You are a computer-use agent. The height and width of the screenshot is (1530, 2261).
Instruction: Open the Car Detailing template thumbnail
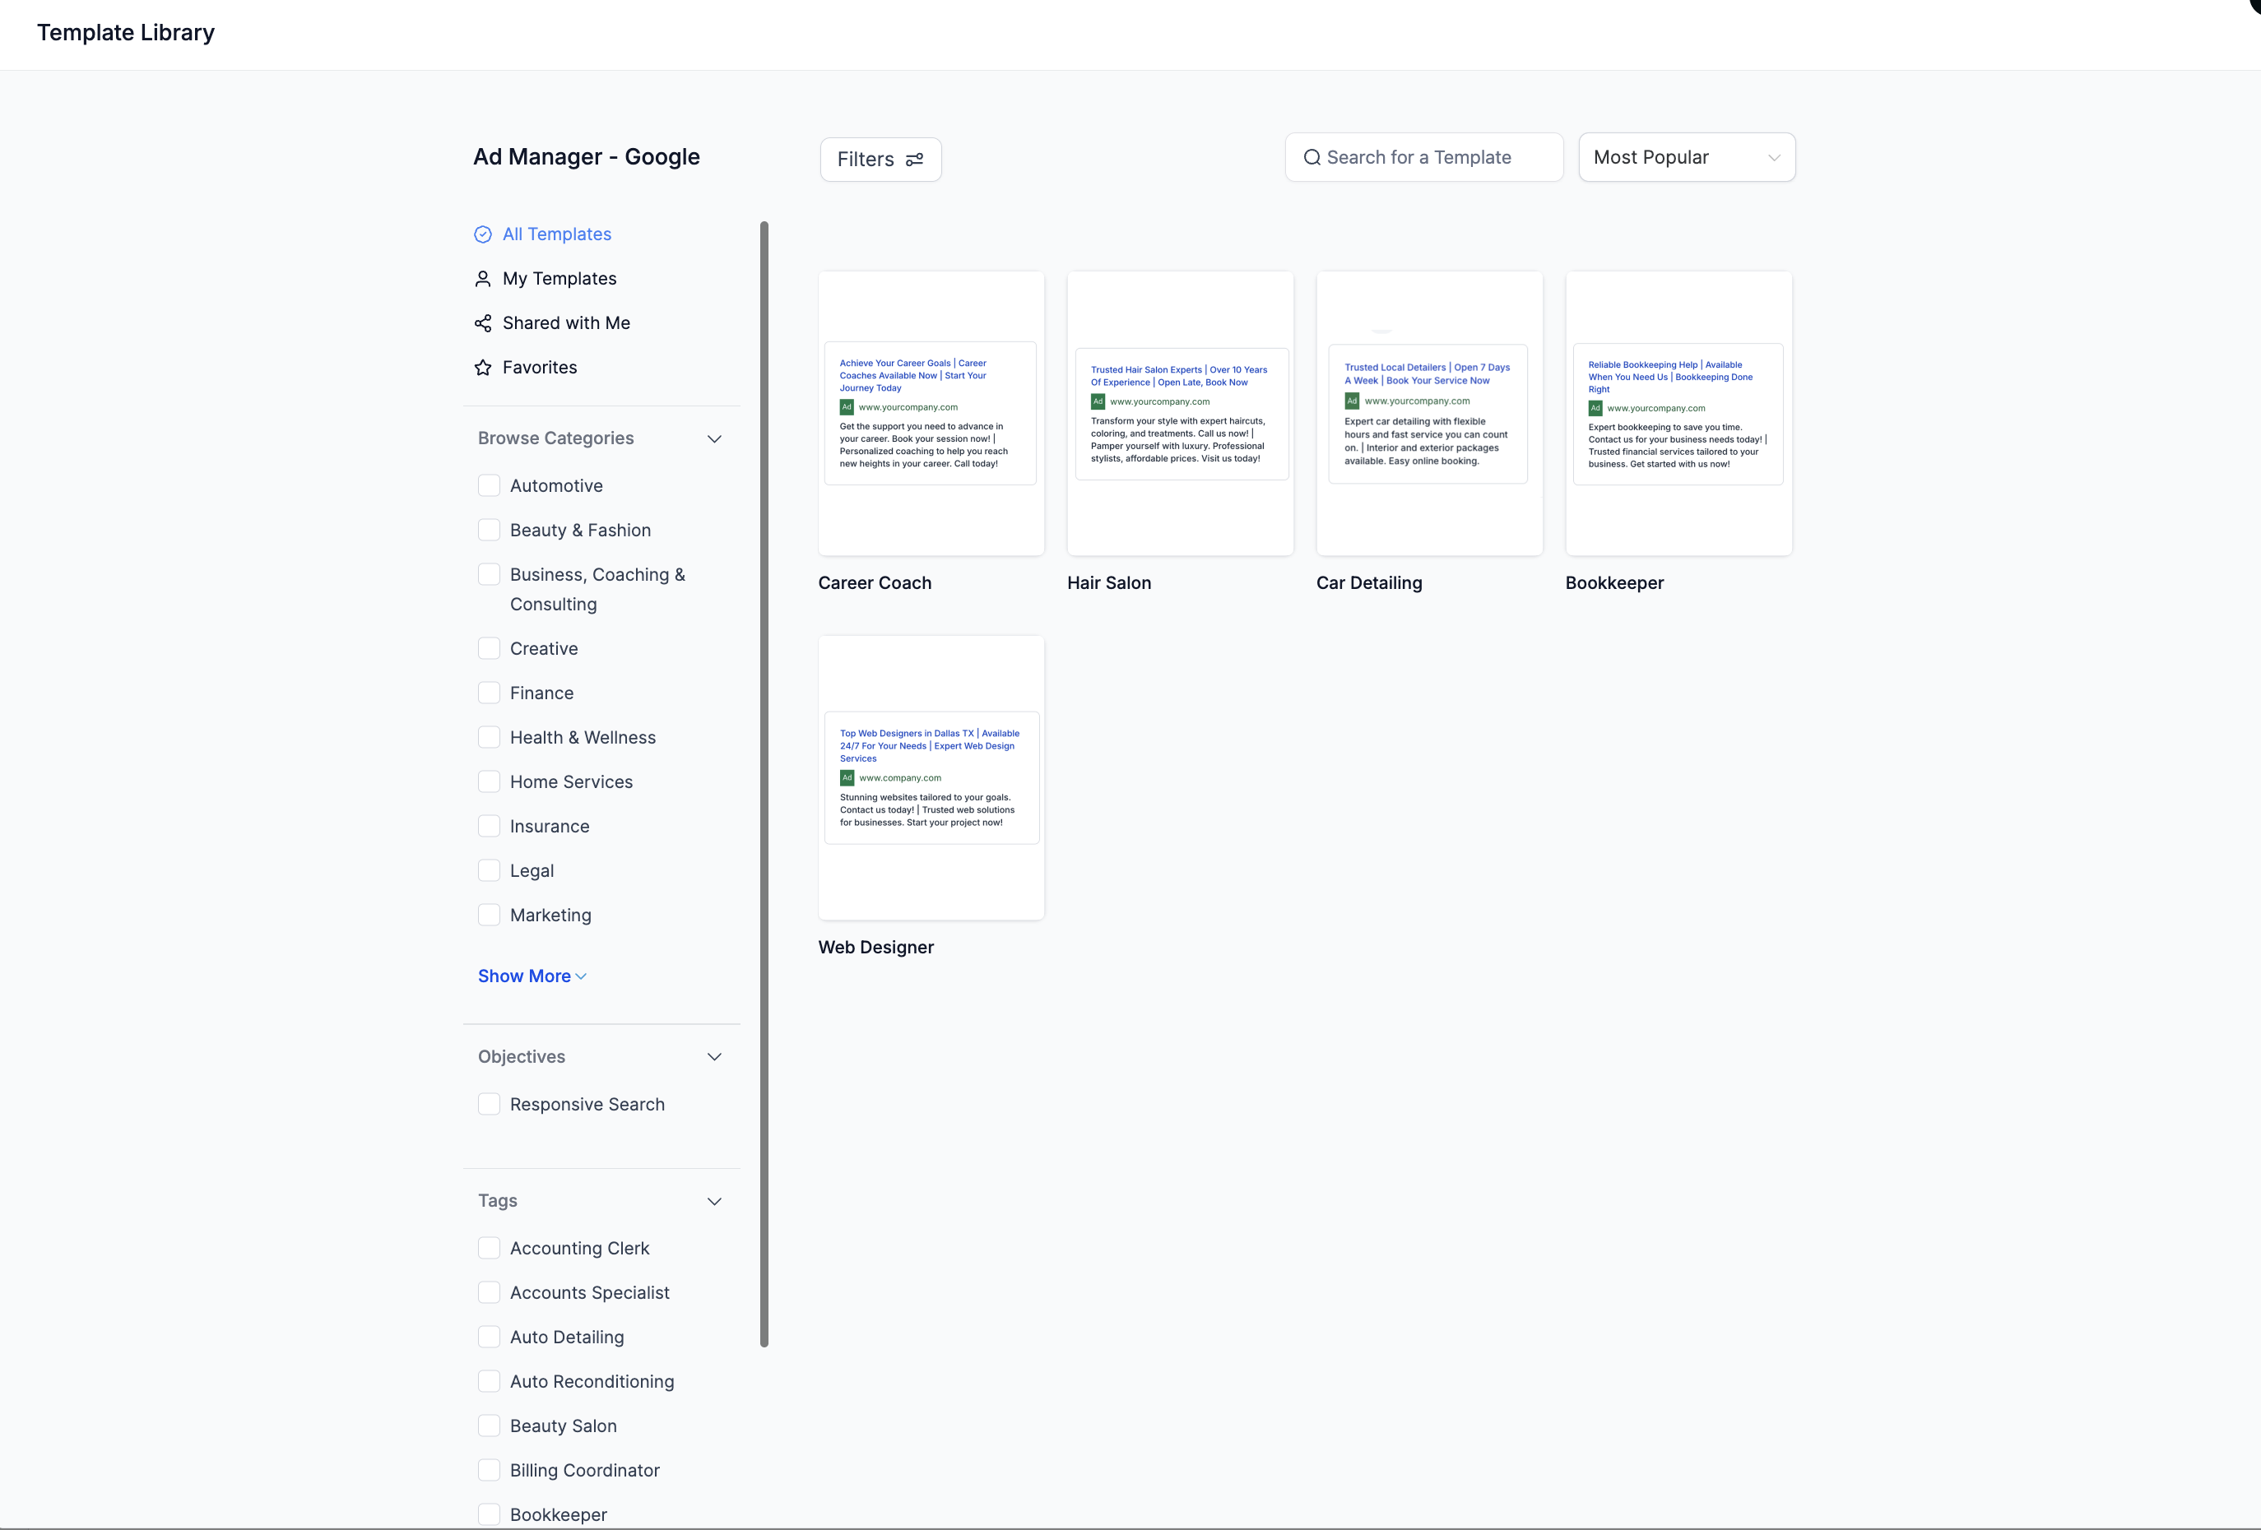point(1428,414)
